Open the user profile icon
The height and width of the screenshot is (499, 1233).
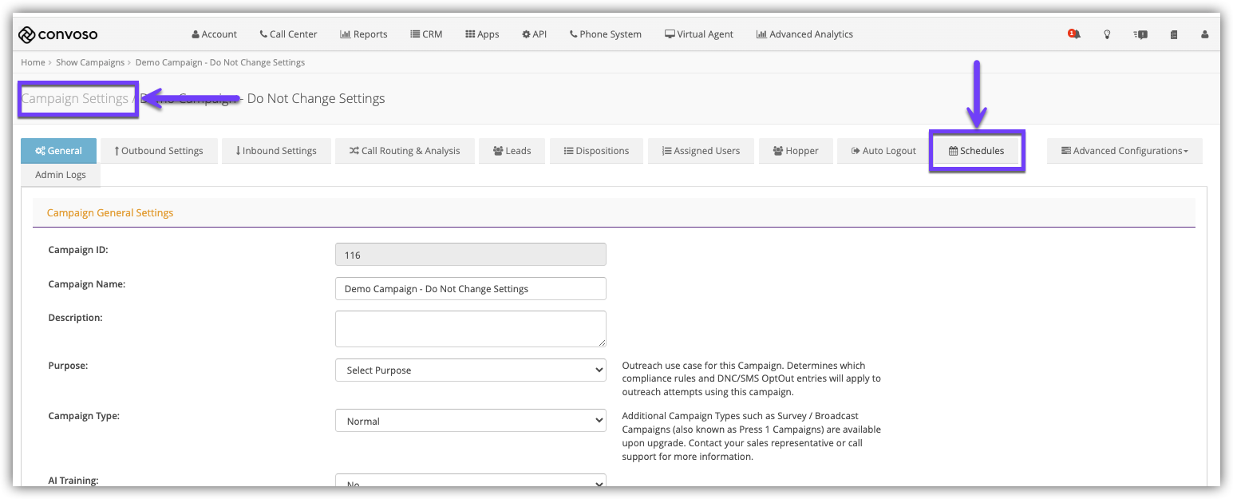[x=1205, y=34]
